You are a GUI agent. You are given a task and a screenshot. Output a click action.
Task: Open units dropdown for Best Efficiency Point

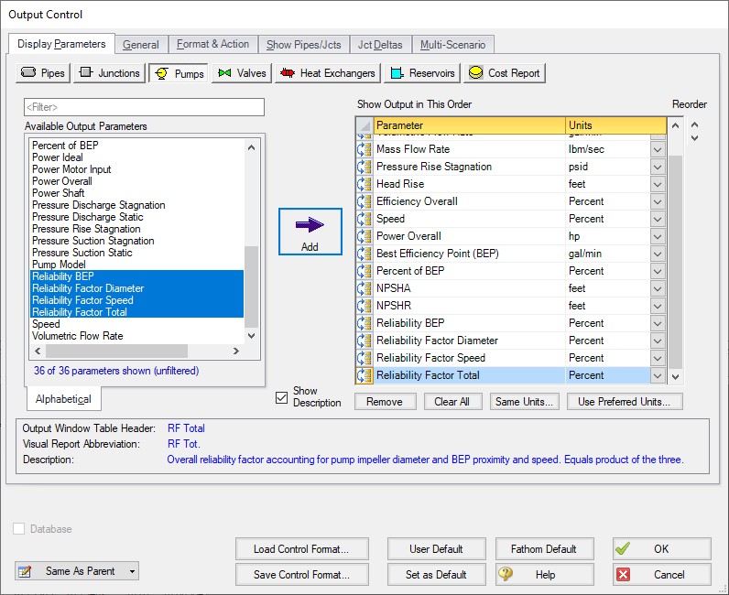(x=658, y=254)
